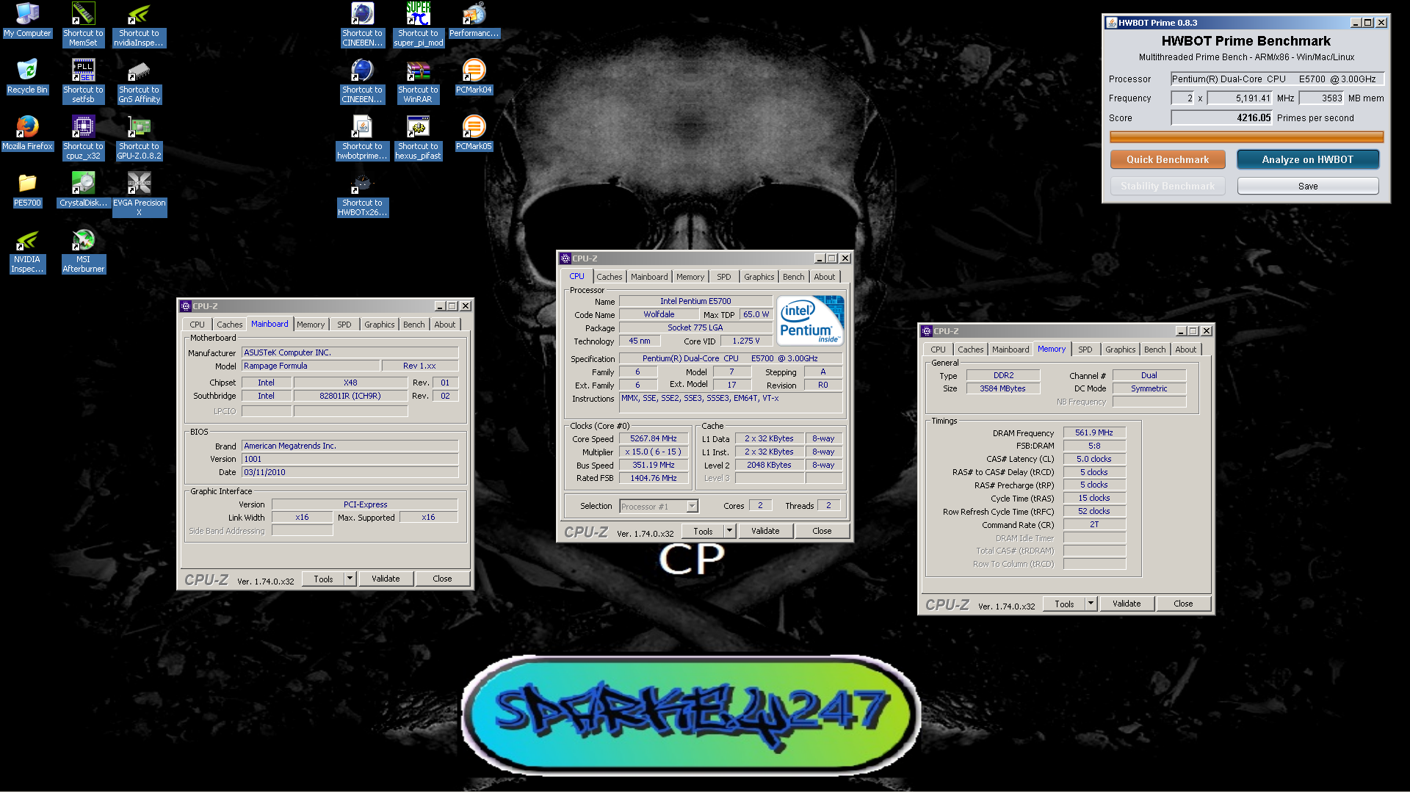
Task: Launch top CINEBENCH shortcut icon
Action: (362, 24)
